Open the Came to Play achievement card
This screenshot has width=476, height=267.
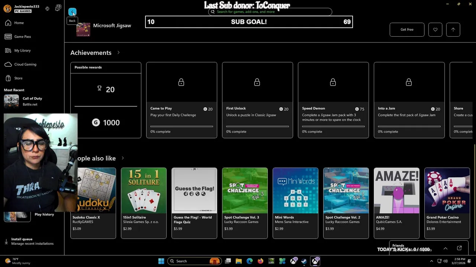(181, 100)
